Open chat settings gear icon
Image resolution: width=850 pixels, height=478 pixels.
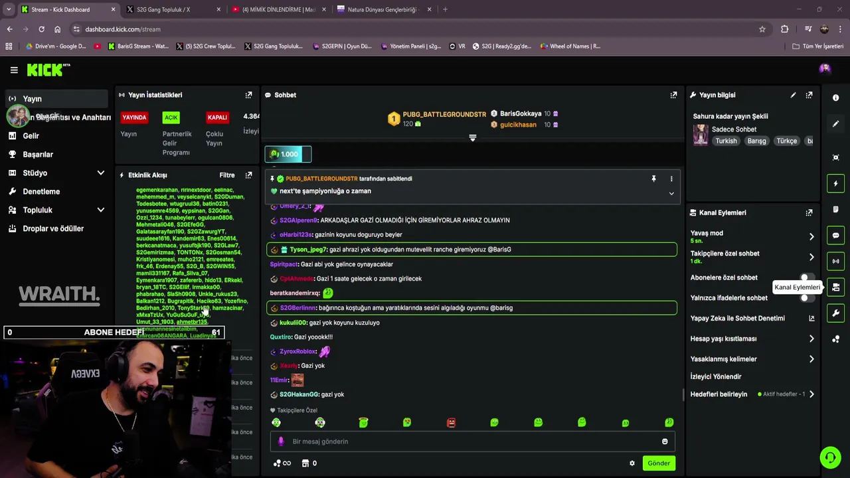pos(632,463)
